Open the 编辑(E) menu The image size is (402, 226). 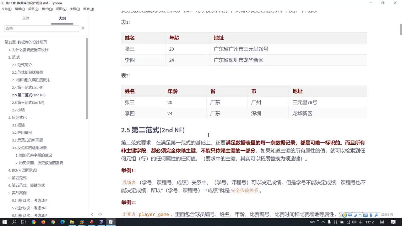(20, 9)
